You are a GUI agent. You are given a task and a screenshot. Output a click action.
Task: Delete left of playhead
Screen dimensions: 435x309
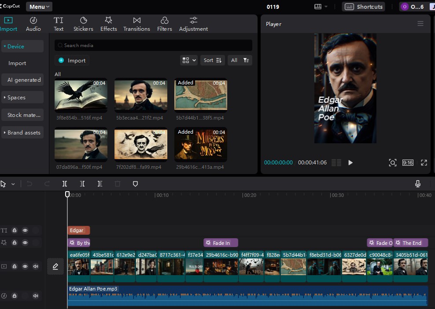(82, 184)
